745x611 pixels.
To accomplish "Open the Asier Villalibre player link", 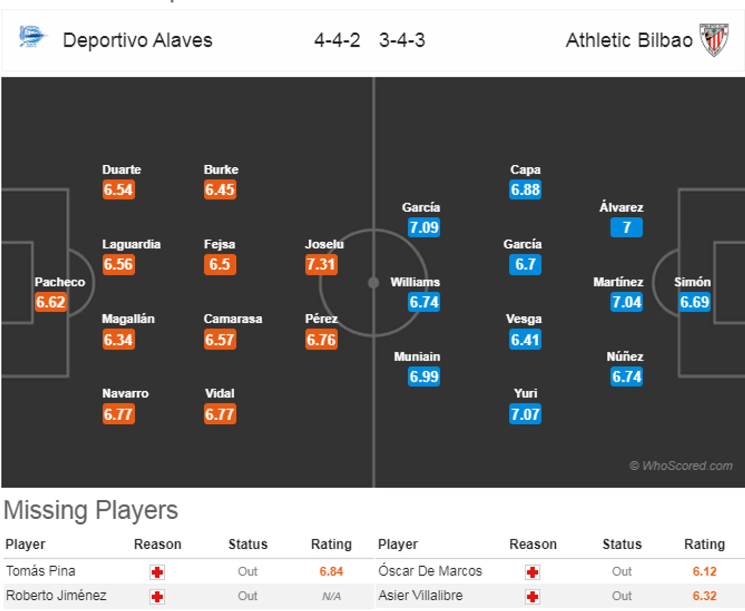I will pyautogui.click(x=420, y=595).
